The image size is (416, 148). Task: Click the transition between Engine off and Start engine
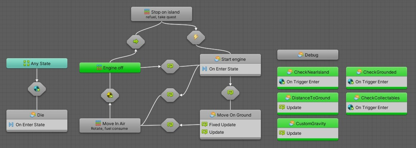[x=170, y=66]
